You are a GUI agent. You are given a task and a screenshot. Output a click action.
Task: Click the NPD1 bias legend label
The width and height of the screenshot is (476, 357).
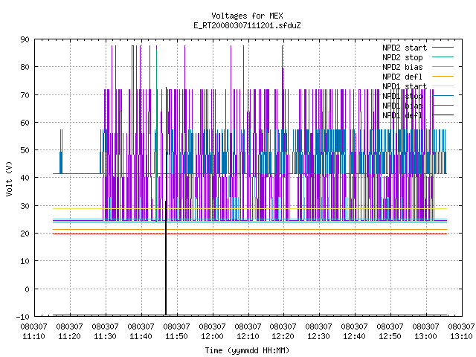click(402, 106)
